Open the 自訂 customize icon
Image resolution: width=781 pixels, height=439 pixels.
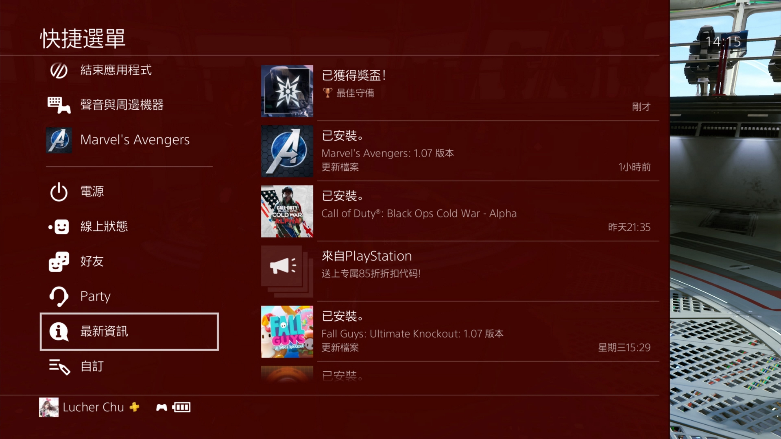click(59, 367)
